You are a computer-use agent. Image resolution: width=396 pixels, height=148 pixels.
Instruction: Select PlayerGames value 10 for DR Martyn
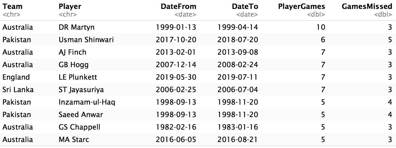[321, 27]
